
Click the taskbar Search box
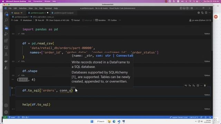click(x=100, y=121)
